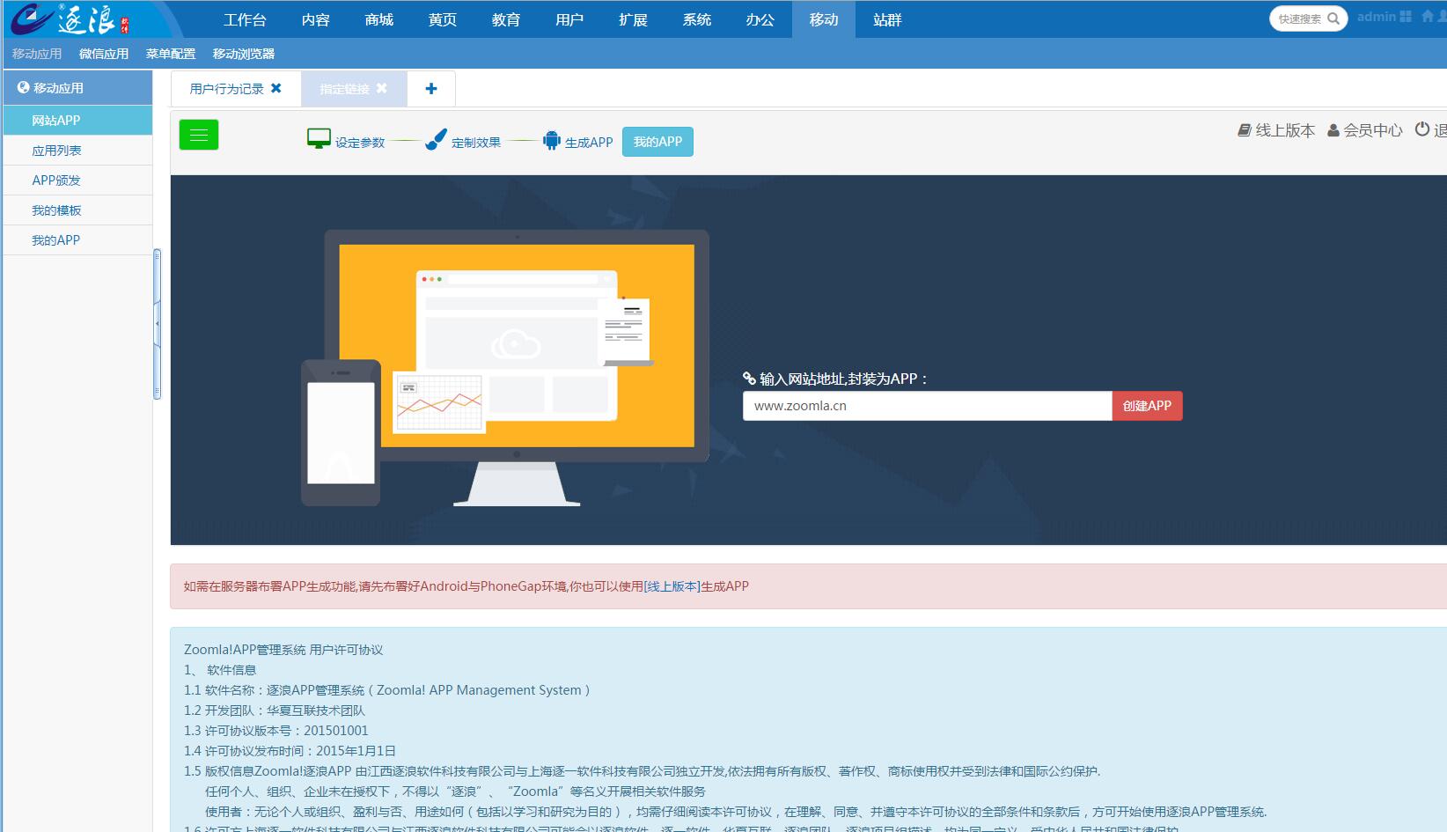Click the 定制效果 step link
The width and height of the screenshot is (1447, 832).
click(476, 143)
